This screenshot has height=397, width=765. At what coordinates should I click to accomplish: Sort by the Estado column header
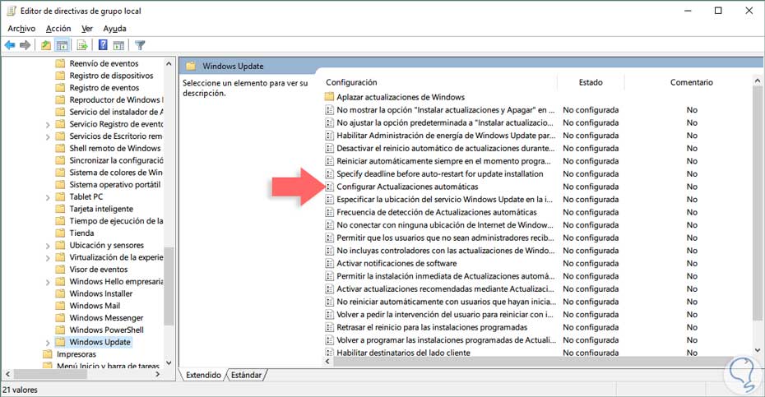(x=591, y=82)
